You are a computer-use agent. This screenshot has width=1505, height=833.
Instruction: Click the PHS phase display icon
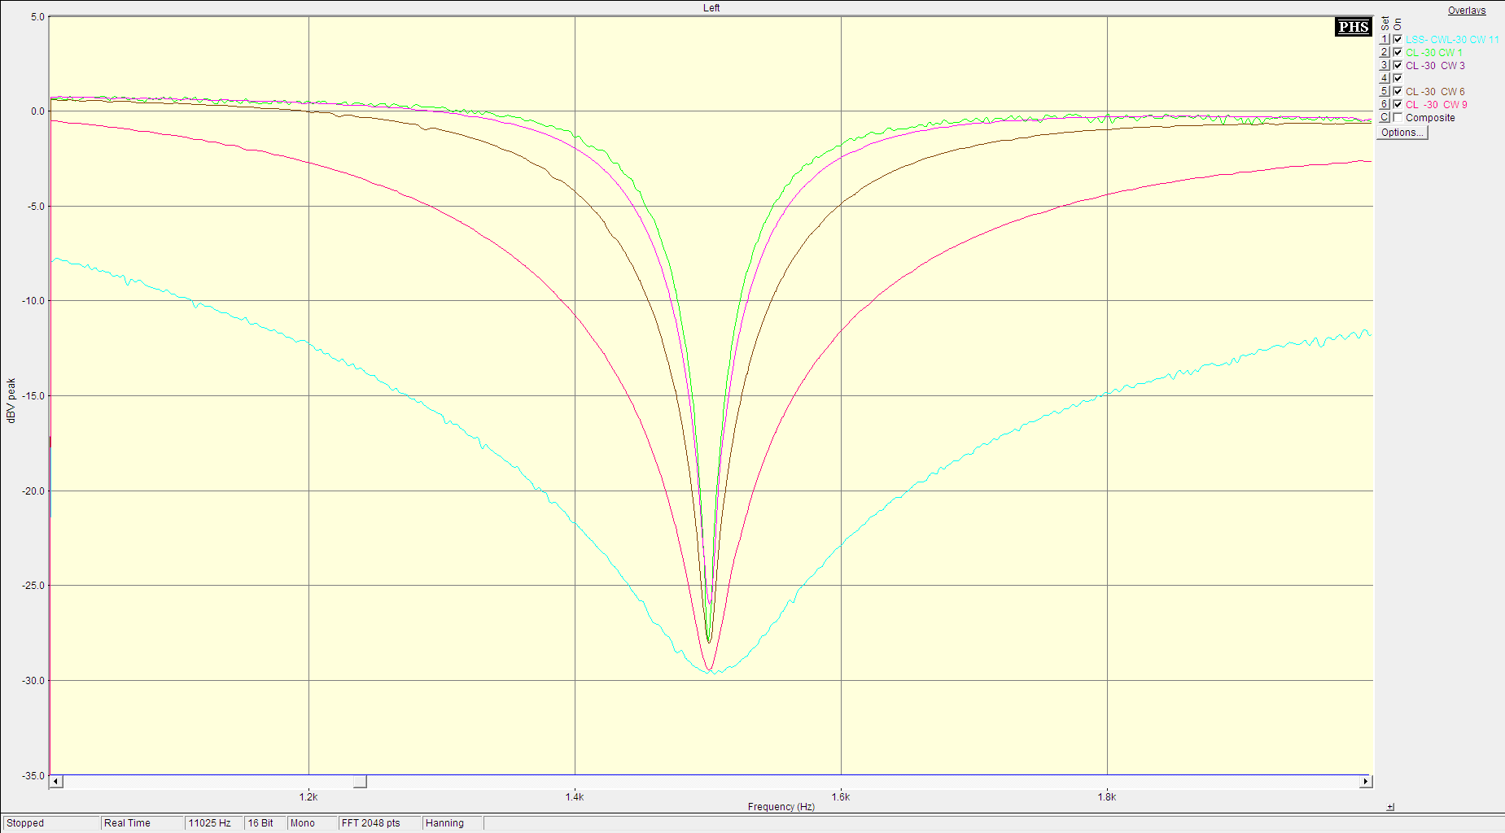[x=1354, y=27]
